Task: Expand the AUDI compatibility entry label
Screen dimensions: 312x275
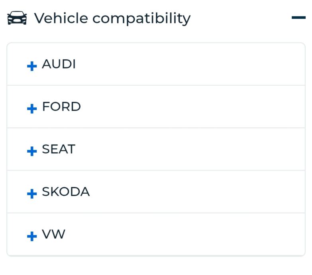Action: pyautogui.click(x=59, y=64)
